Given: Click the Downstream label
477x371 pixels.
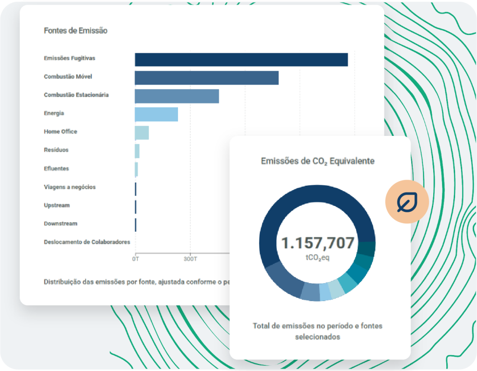Looking at the screenshot, I should (x=61, y=223).
